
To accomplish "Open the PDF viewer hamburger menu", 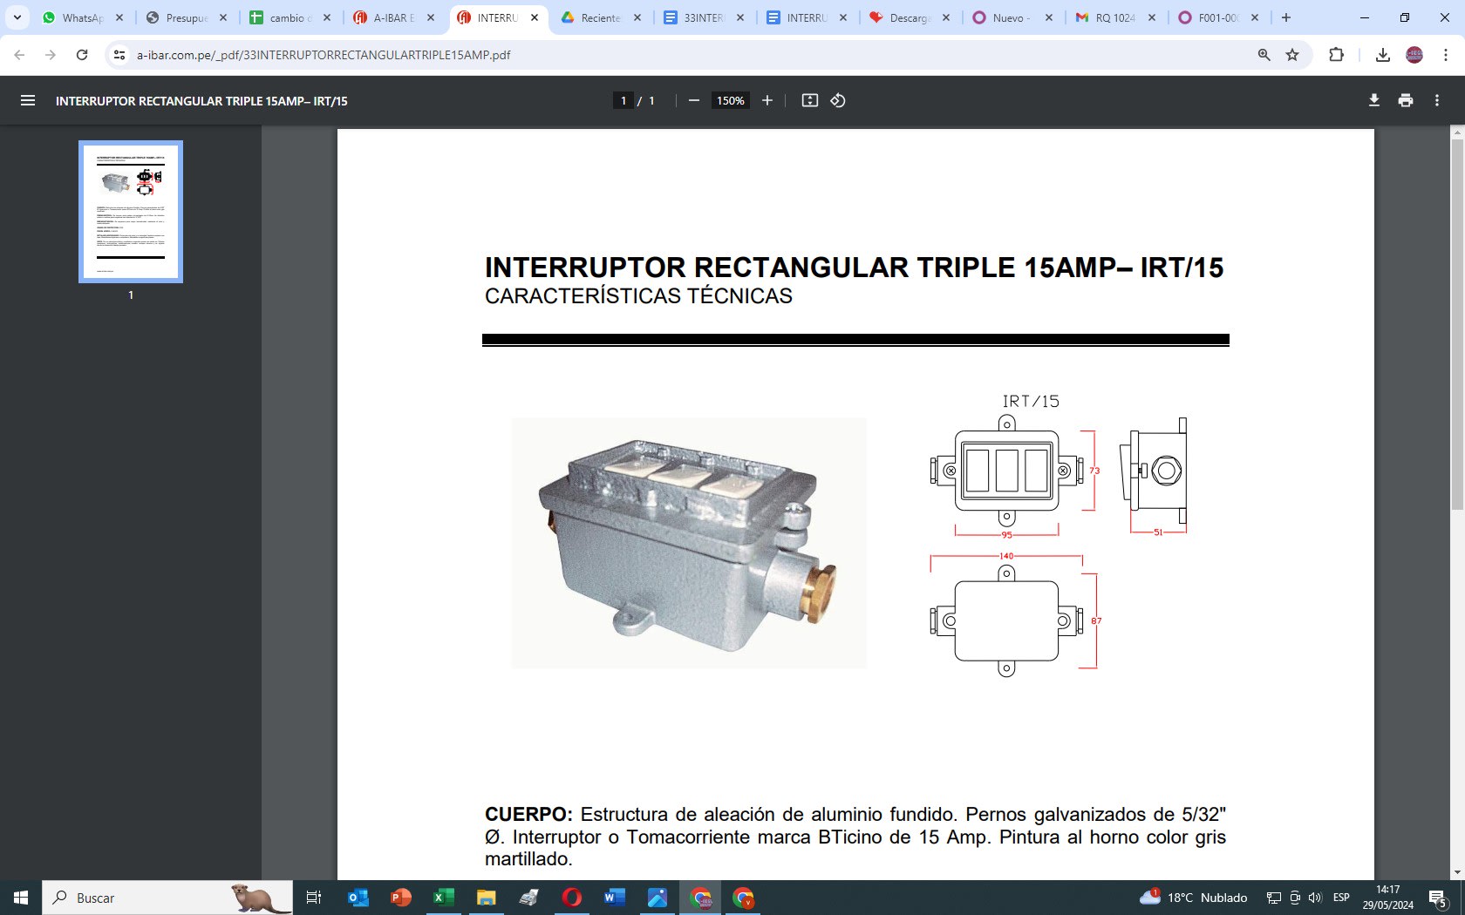I will point(28,100).
